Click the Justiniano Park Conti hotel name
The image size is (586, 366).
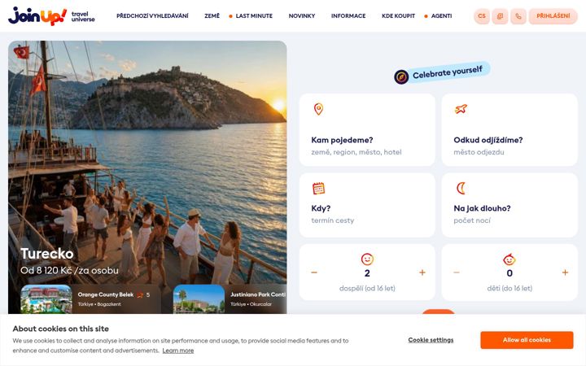[x=258, y=294]
